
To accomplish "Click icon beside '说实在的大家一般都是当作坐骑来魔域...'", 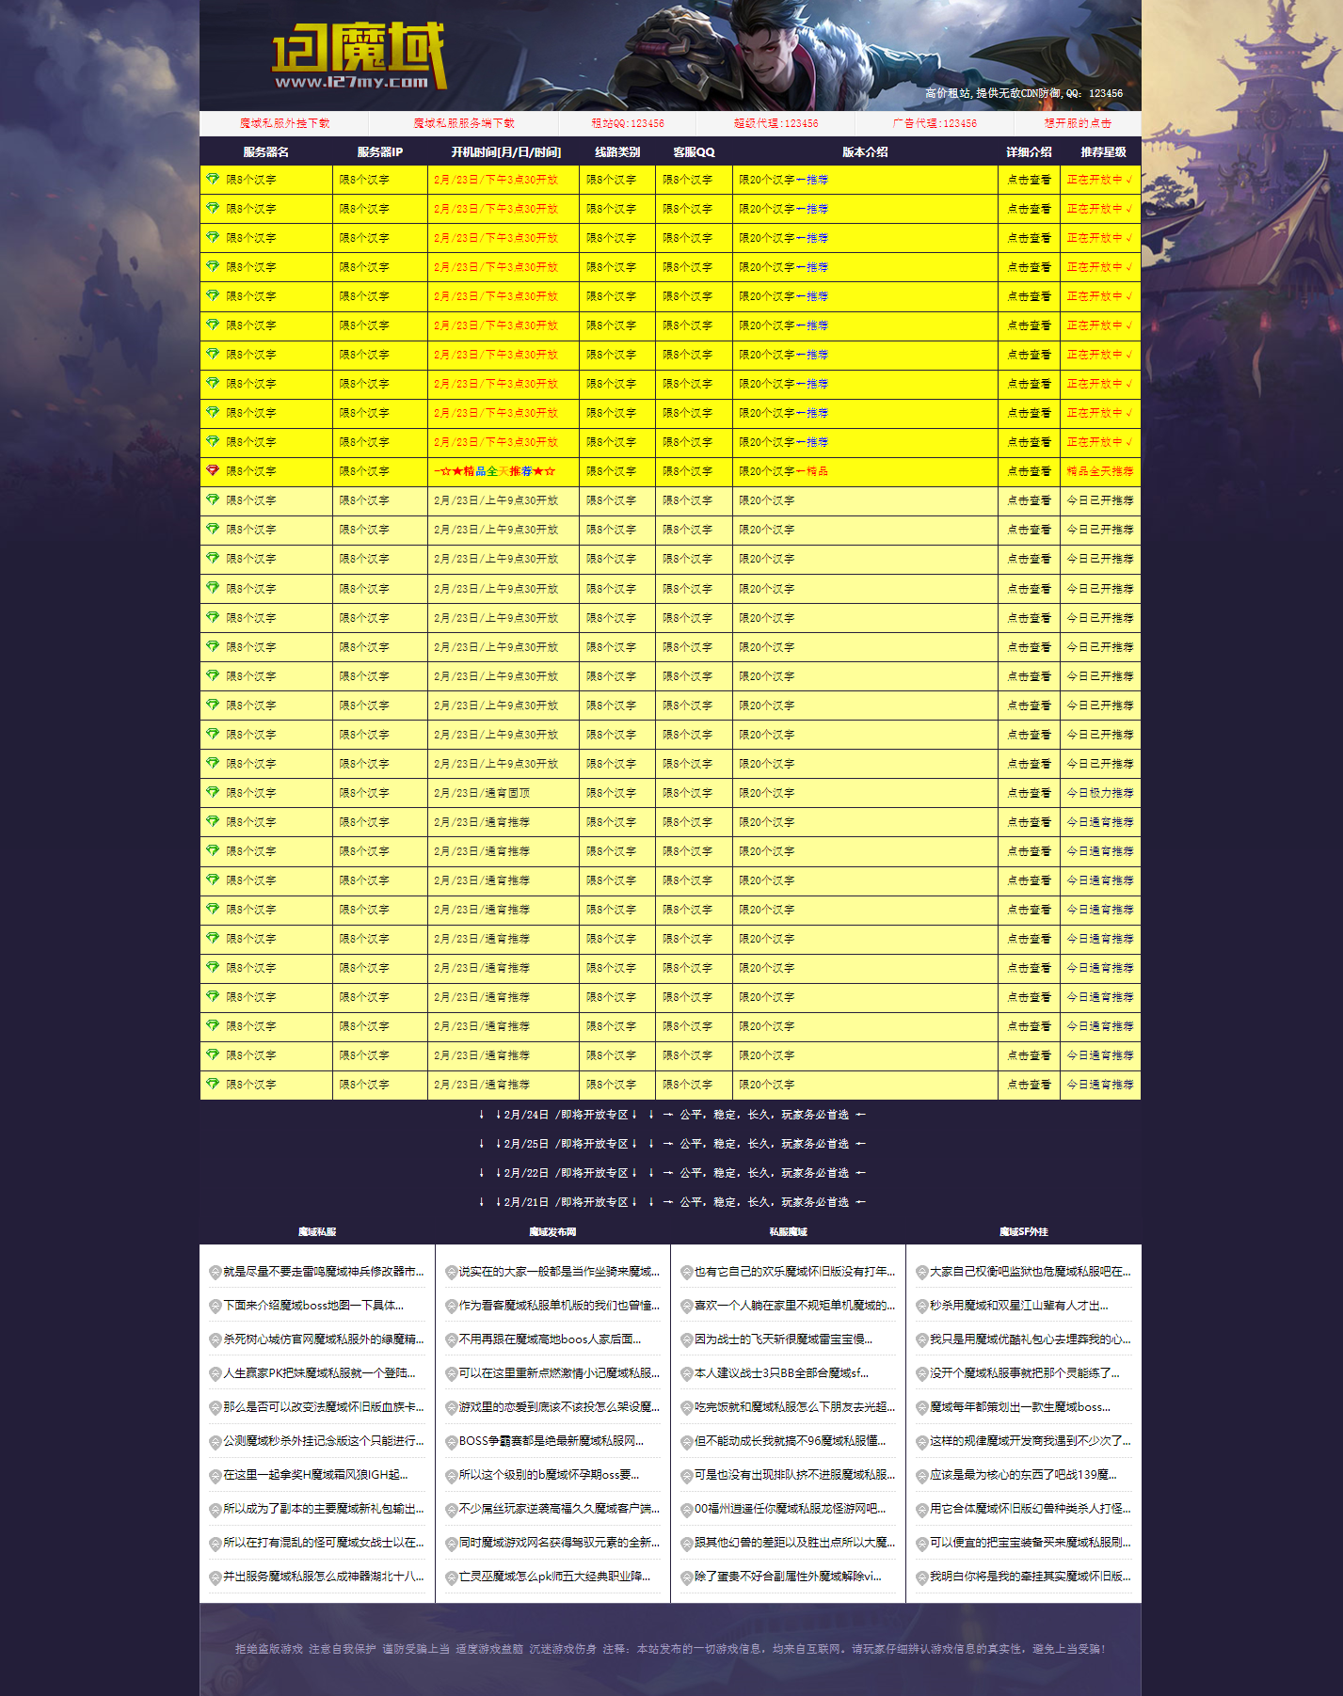I will (452, 1272).
